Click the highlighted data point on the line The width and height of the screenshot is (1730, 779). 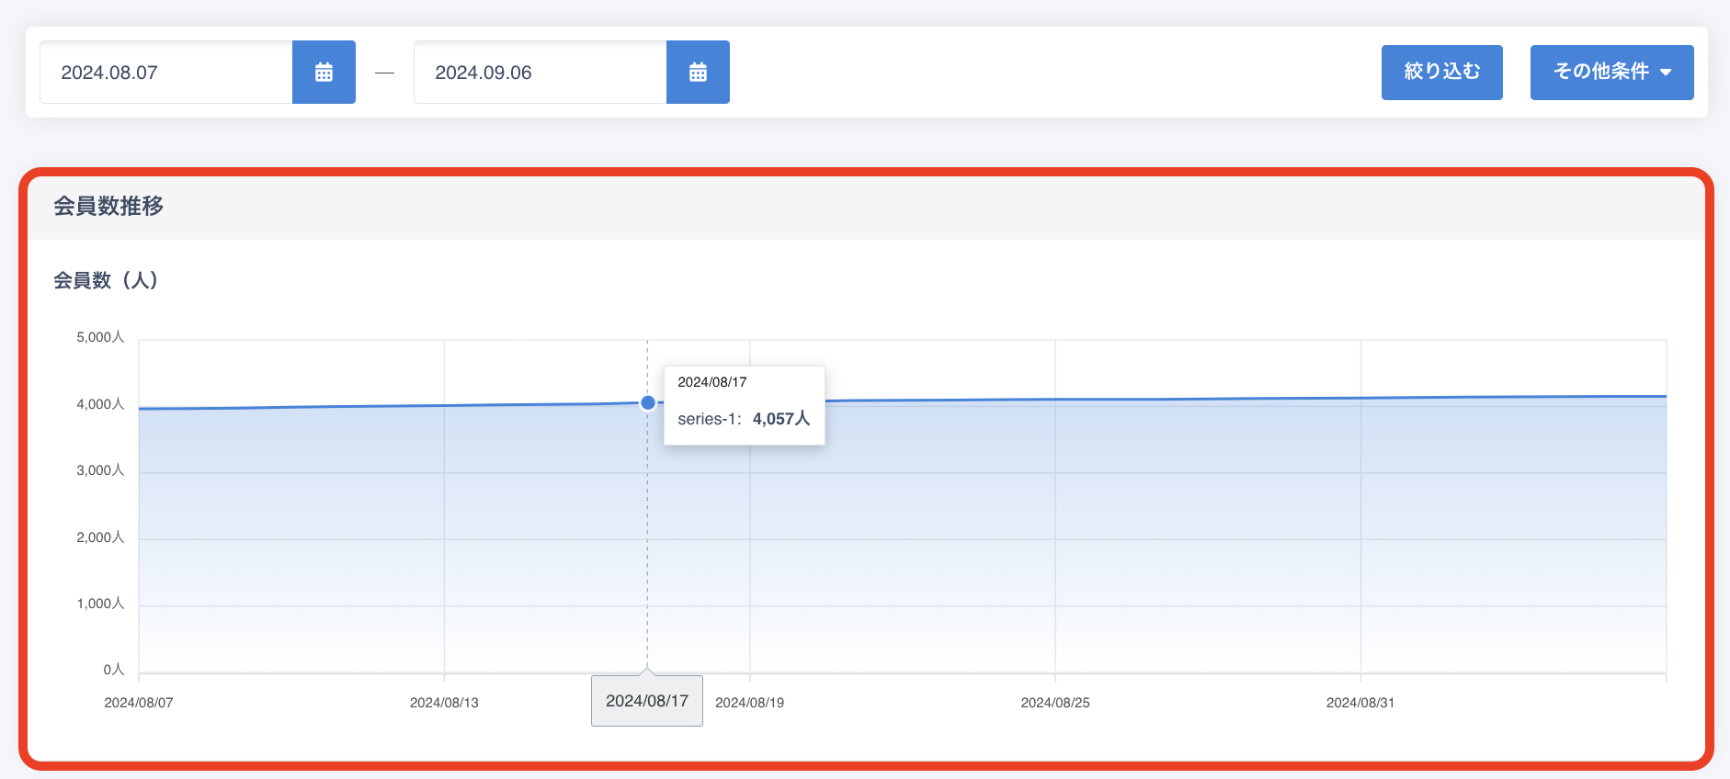pyautogui.click(x=648, y=402)
